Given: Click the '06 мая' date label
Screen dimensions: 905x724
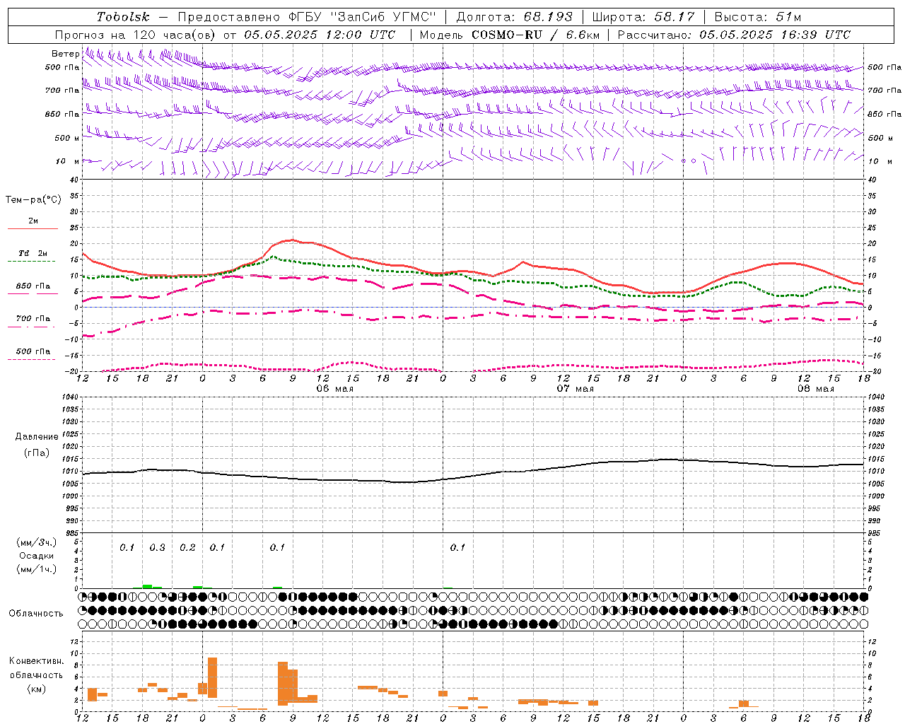Looking at the screenshot, I should click(334, 389).
